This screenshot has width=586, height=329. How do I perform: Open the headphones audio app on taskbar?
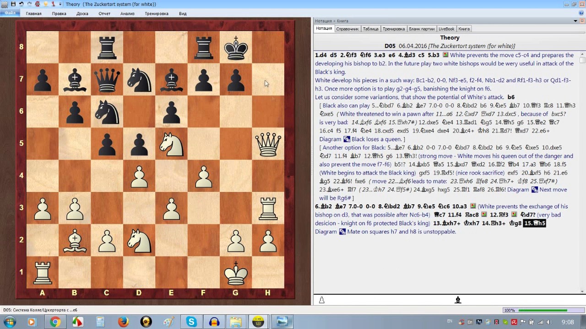[x=213, y=322]
